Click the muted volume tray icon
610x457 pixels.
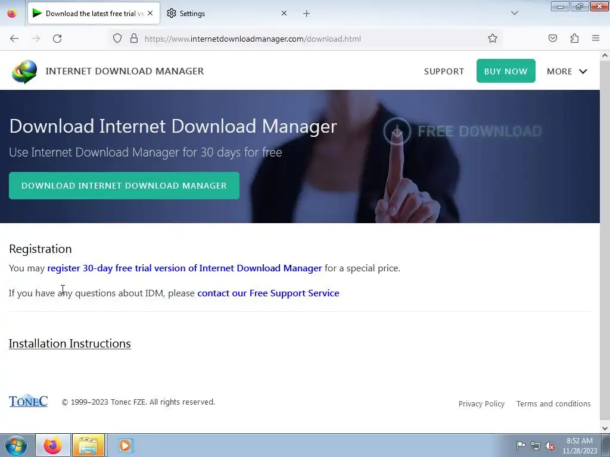(x=550, y=446)
